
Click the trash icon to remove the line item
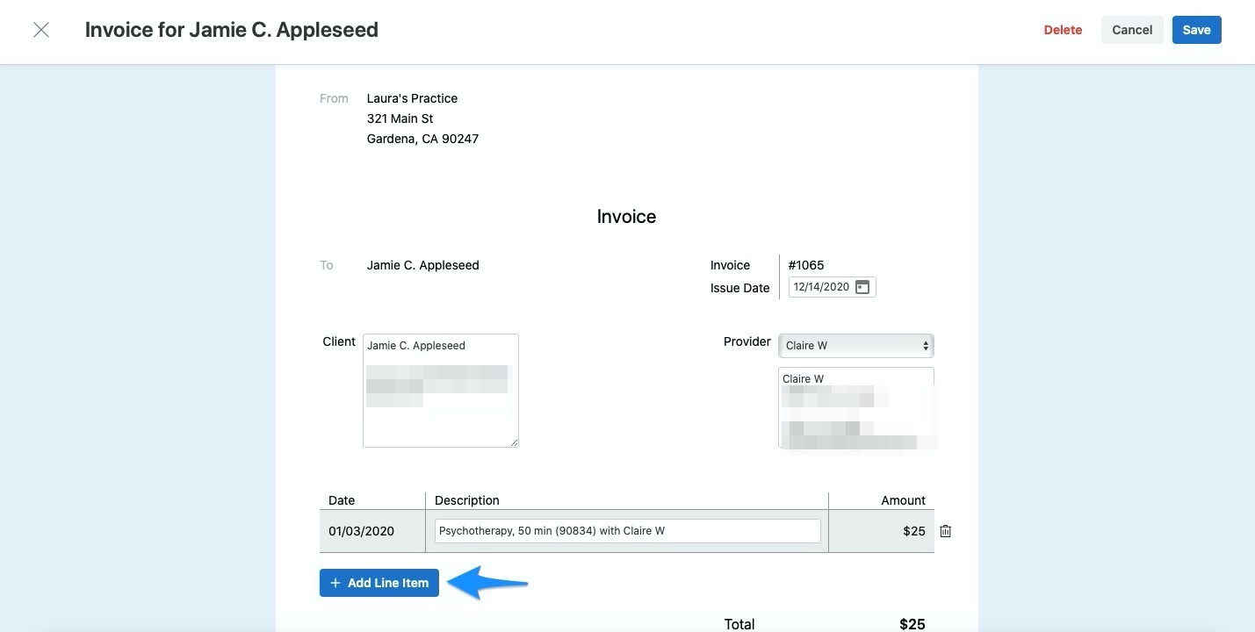tap(945, 530)
